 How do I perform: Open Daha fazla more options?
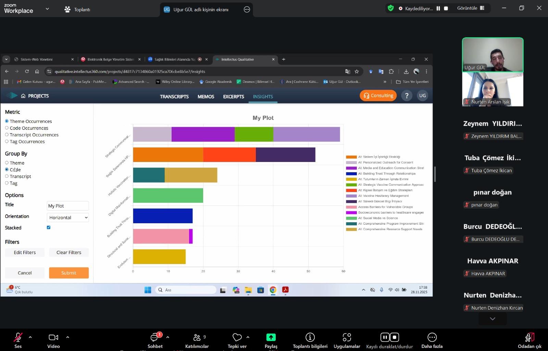coord(432,338)
